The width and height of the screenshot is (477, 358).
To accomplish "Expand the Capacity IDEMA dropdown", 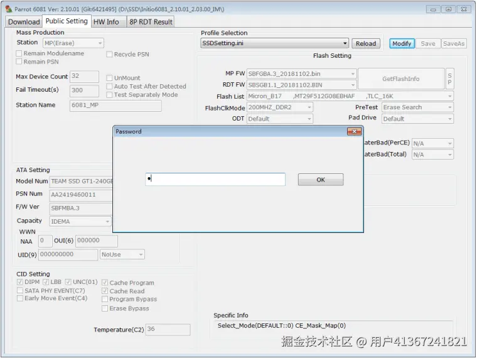I will (80, 221).
